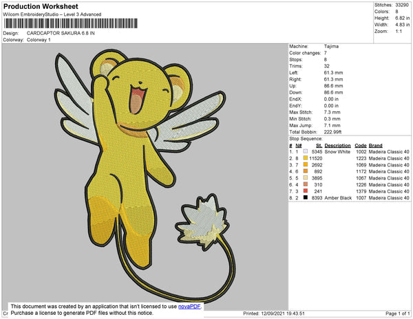Select the zoom value '1:1'
This screenshot has height=319, width=413.
pos(399,32)
